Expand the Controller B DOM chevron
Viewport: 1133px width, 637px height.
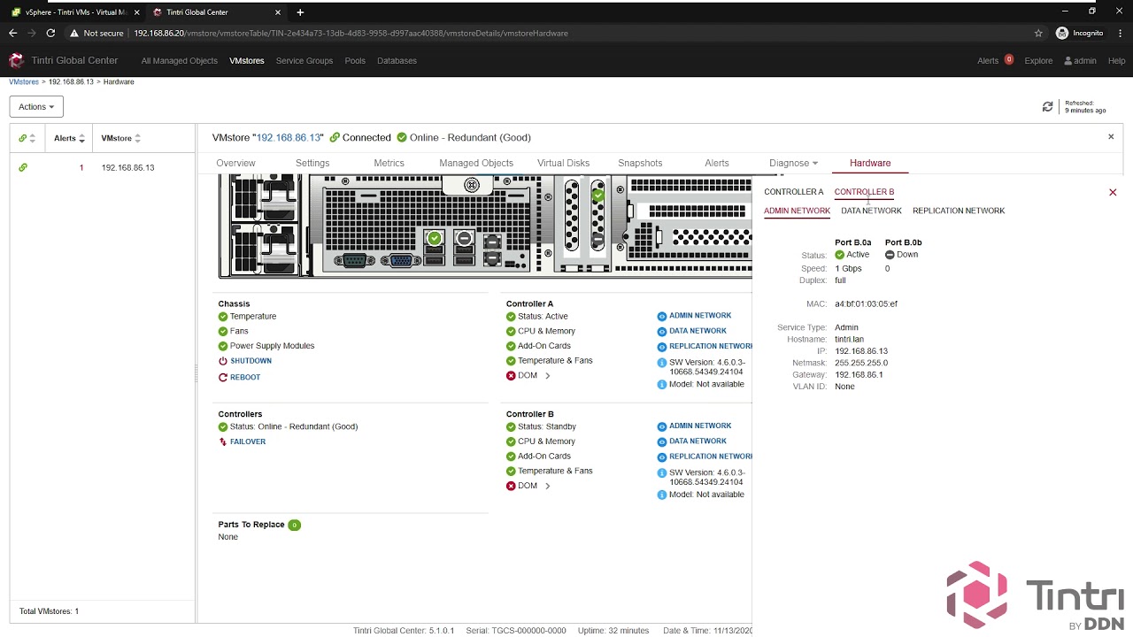tap(547, 486)
